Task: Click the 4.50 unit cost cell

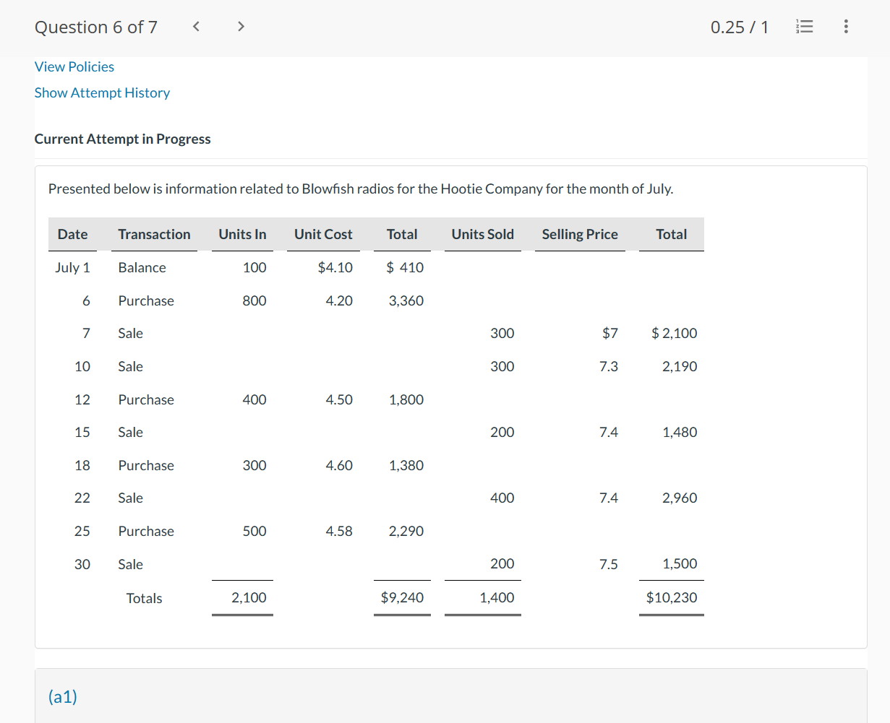Action: 339,399
